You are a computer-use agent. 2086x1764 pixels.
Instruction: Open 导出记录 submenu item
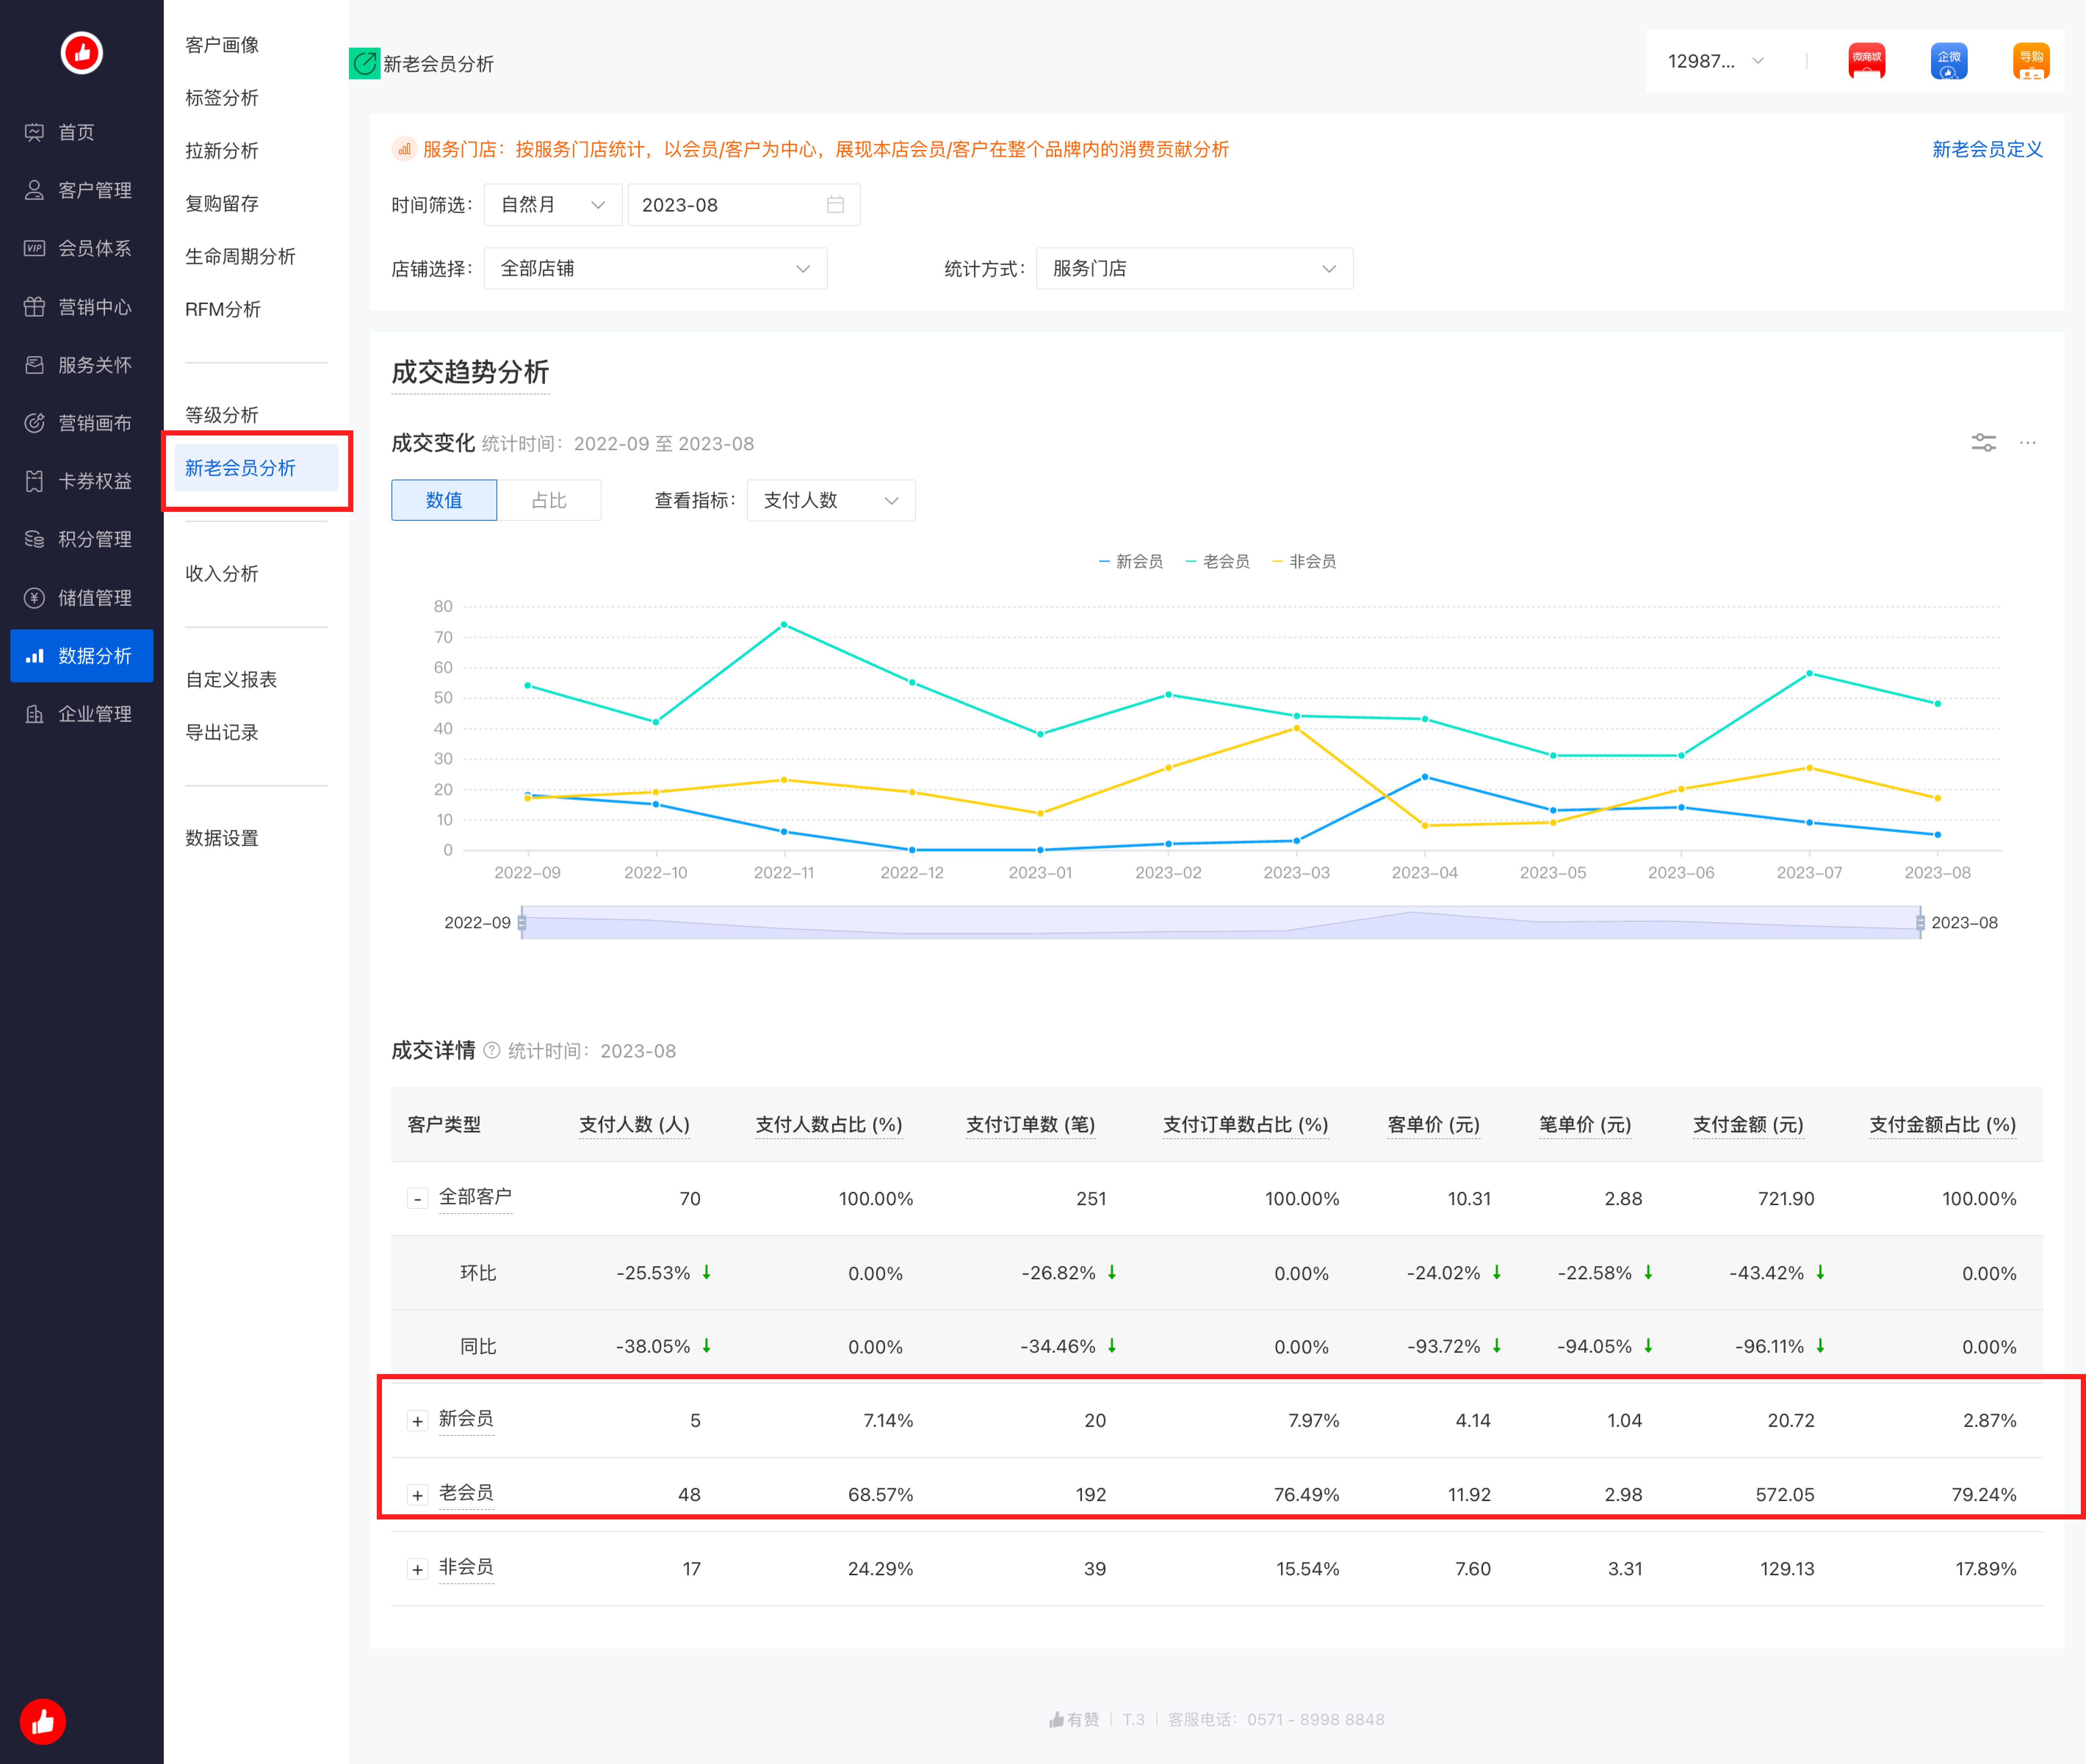point(222,733)
